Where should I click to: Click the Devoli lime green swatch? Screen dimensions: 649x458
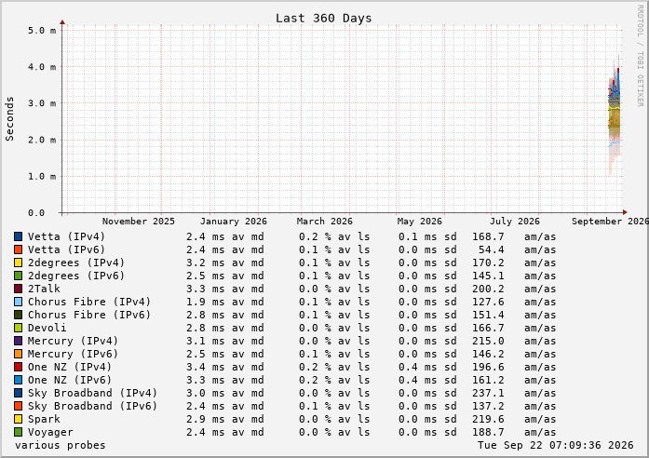(x=19, y=328)
